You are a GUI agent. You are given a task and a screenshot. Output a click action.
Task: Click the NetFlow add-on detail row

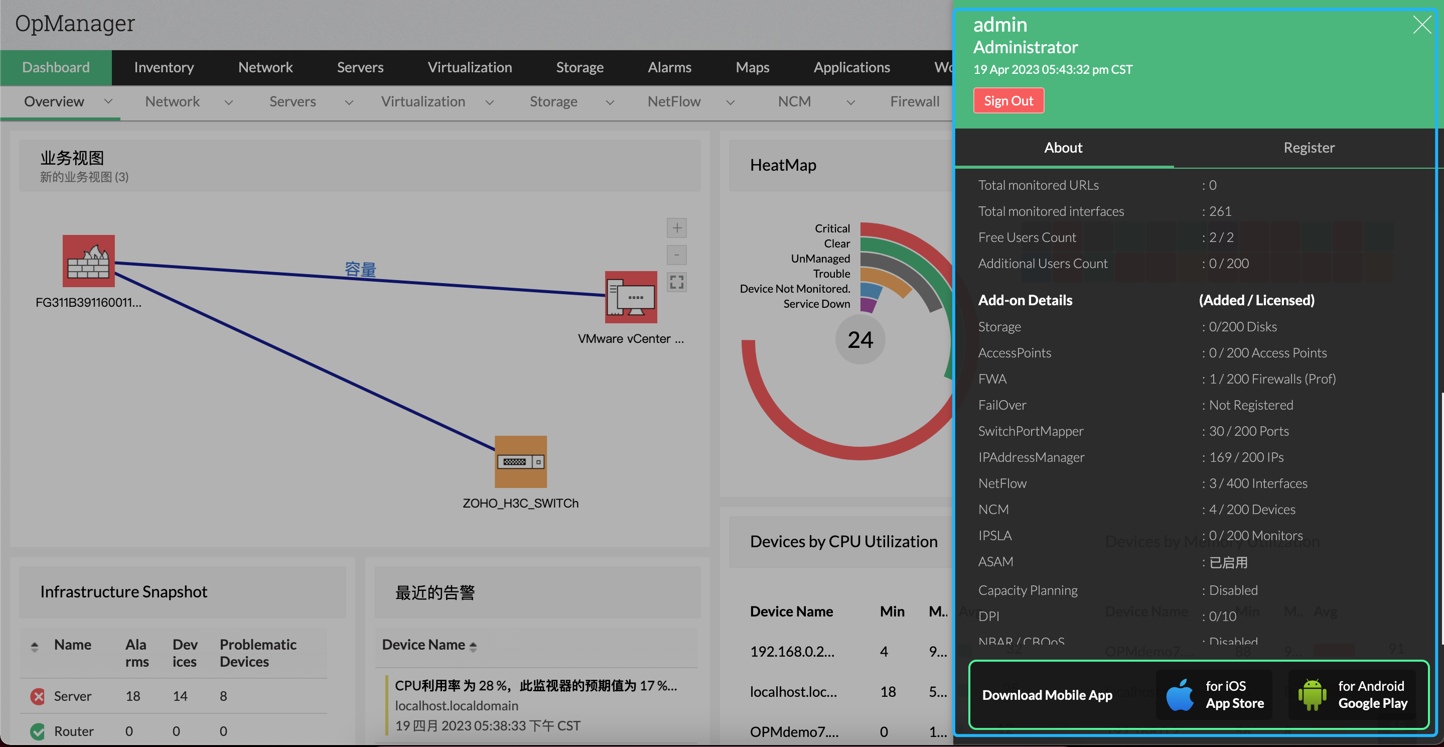1142,483
